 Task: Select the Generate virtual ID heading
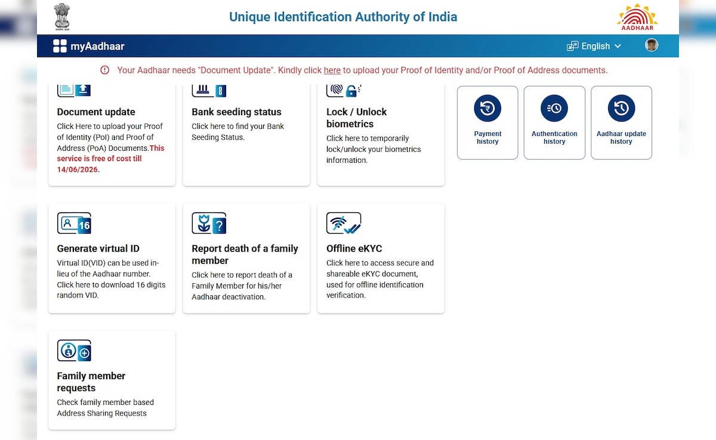coord(98,249)
